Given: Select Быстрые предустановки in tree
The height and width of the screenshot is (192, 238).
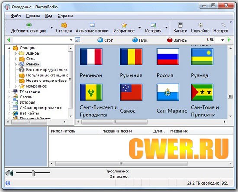Looking at the screenshot, I should [x=47, y=70].
